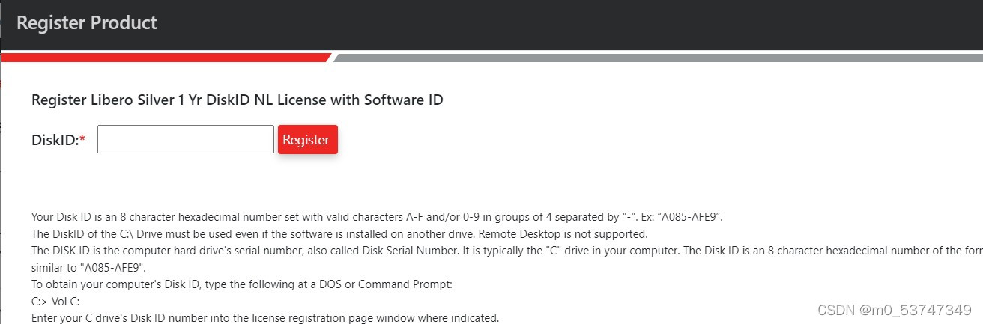983x324 pixels.
Task: Click the line about the C:\ Drive DiskID
Action: pos(339,234)
